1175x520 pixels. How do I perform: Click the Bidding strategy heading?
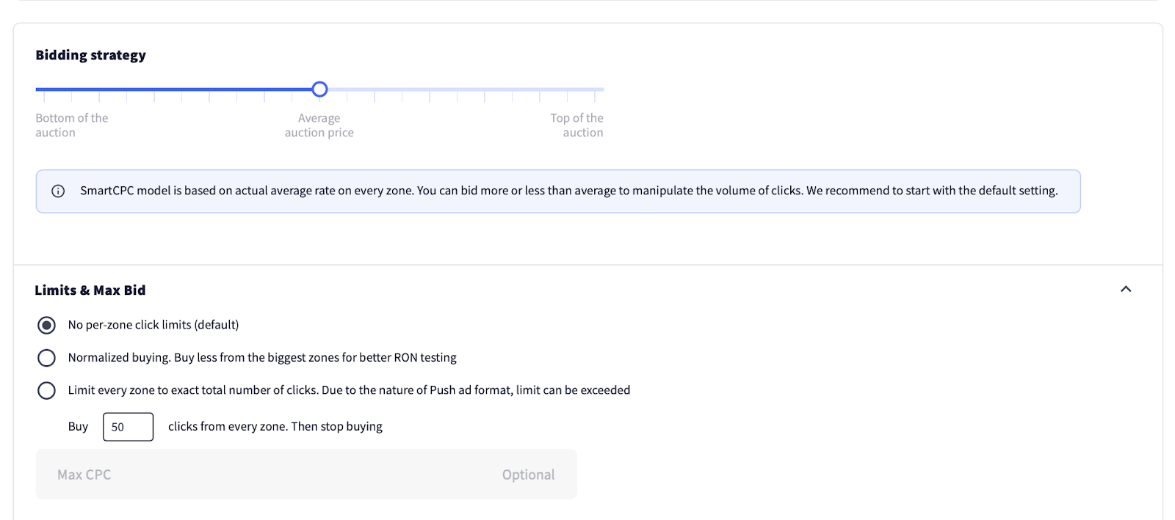pos(91,55)
